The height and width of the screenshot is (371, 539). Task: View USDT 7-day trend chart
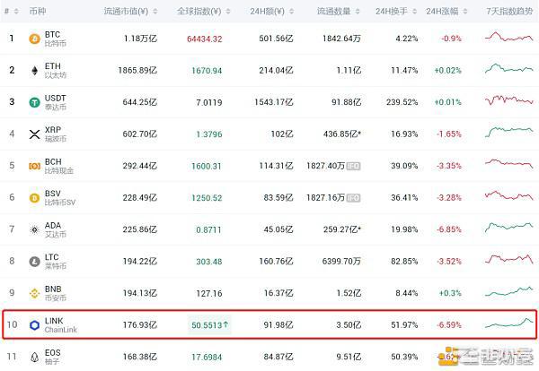pyautogui.click(x=508, y=100)
